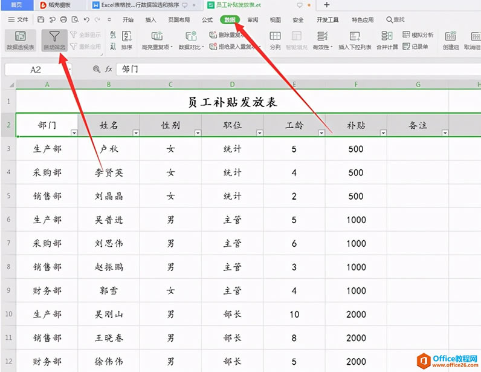
Task: Sort descending with the Z-A icon
Action: (113, 47)
